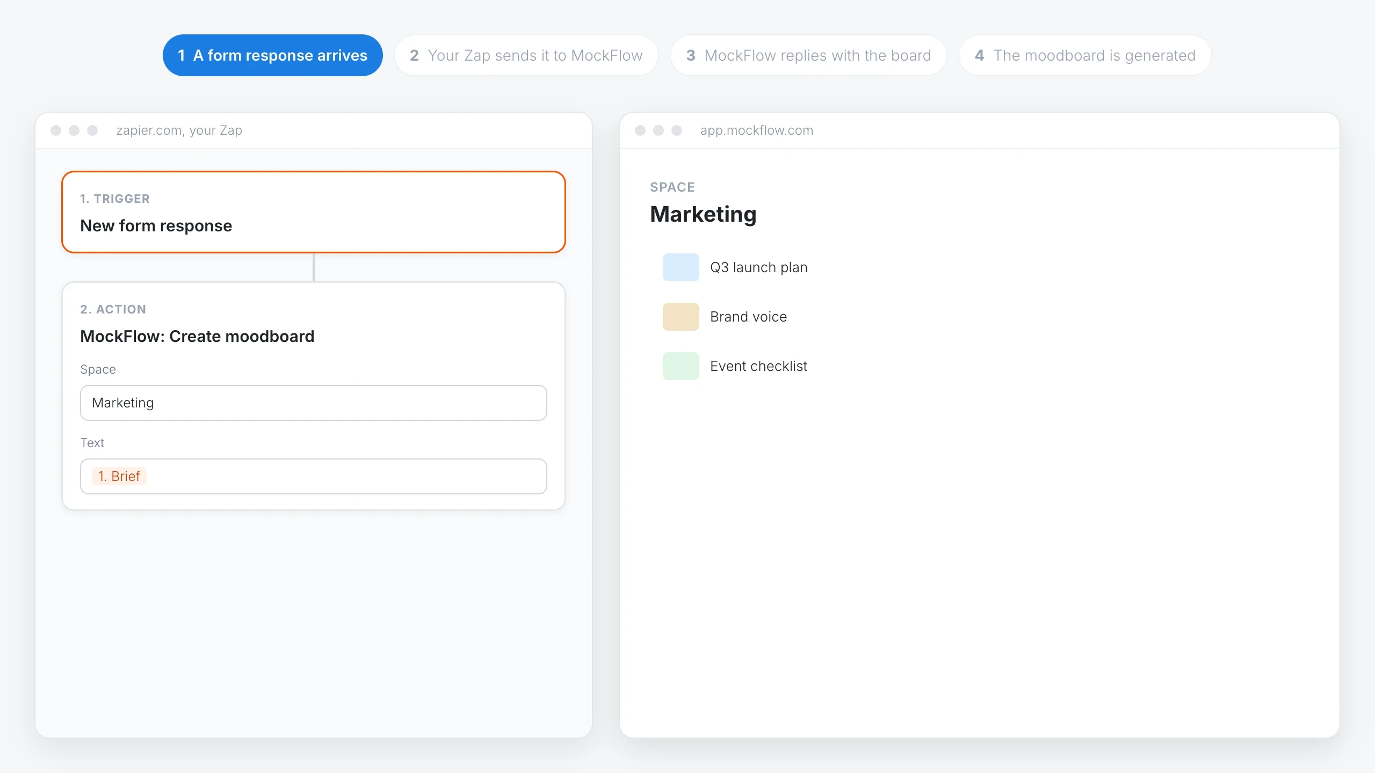Click the green swatch beside Event checklist
The width and height of the screenshot is (1375, 773).
(x=681, y=366)
